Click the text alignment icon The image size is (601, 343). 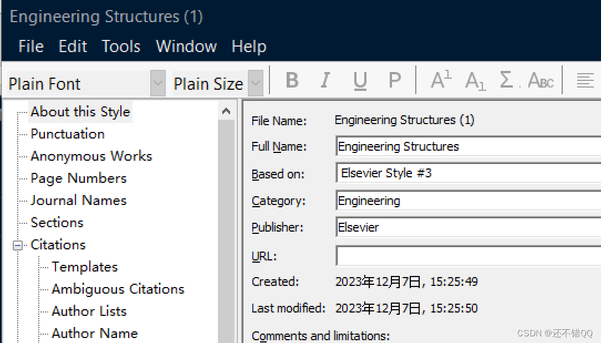point(585,80)
